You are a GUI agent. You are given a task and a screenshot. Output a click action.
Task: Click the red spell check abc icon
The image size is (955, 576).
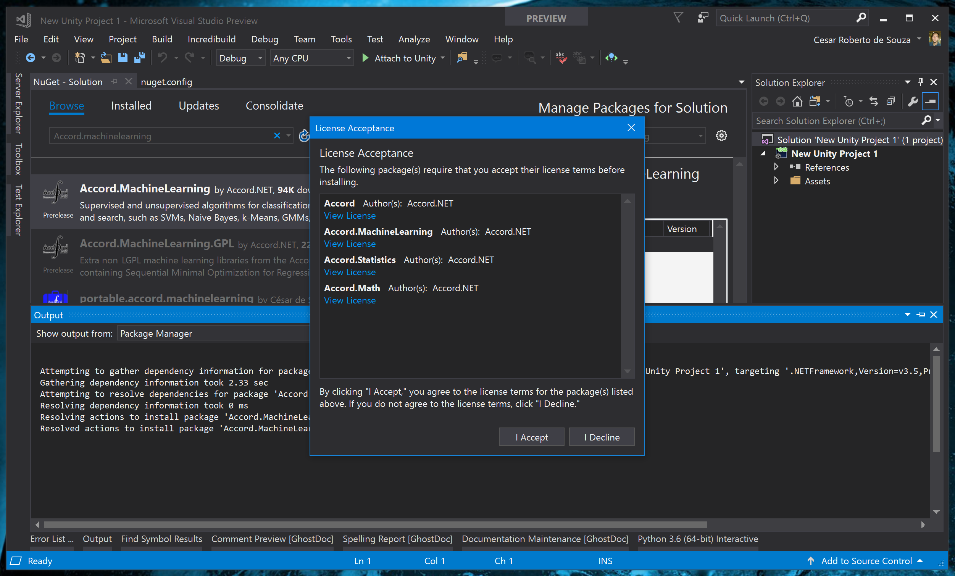[x=560, y=58]
